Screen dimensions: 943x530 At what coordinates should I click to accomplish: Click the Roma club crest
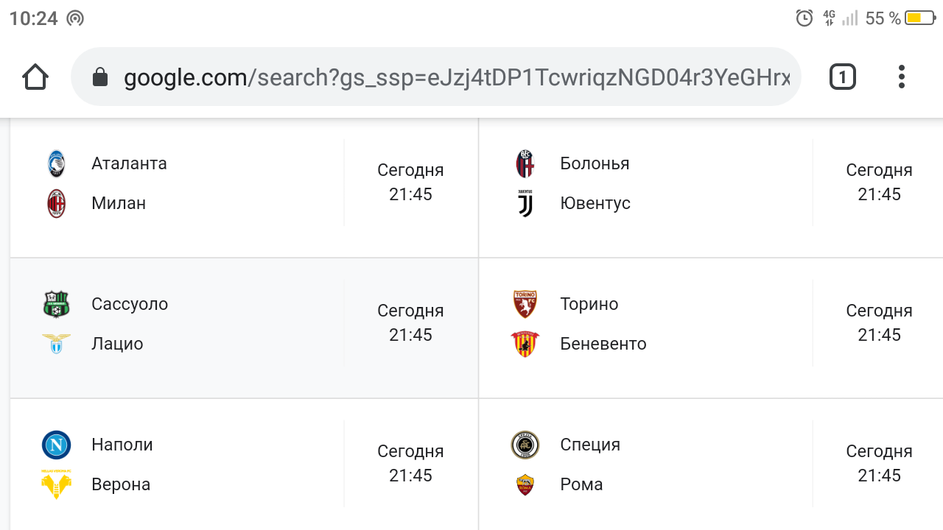click(525, 484)
